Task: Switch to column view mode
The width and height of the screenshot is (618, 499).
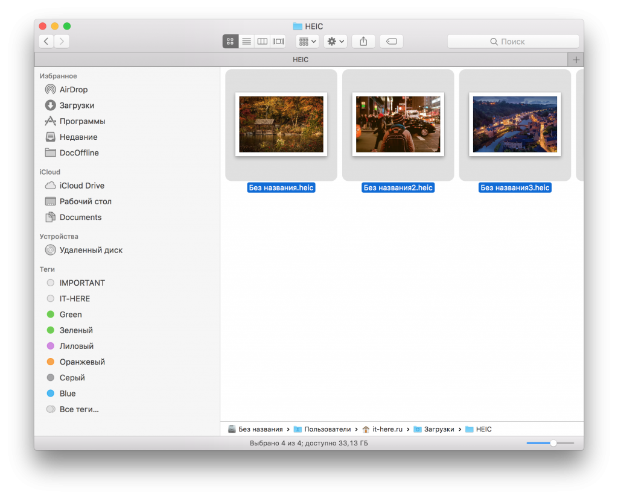Action: 262,42
